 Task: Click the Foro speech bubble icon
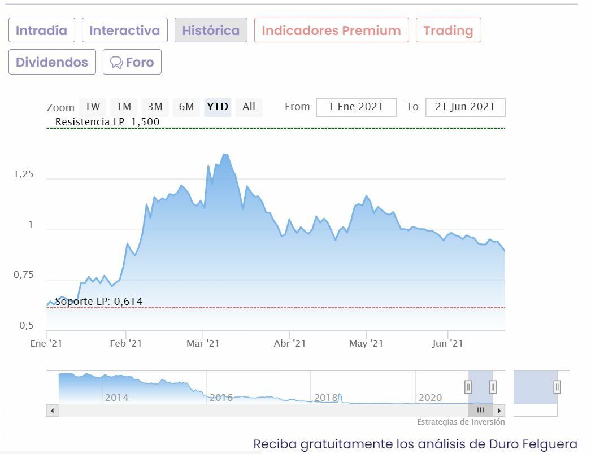[116, 63]
